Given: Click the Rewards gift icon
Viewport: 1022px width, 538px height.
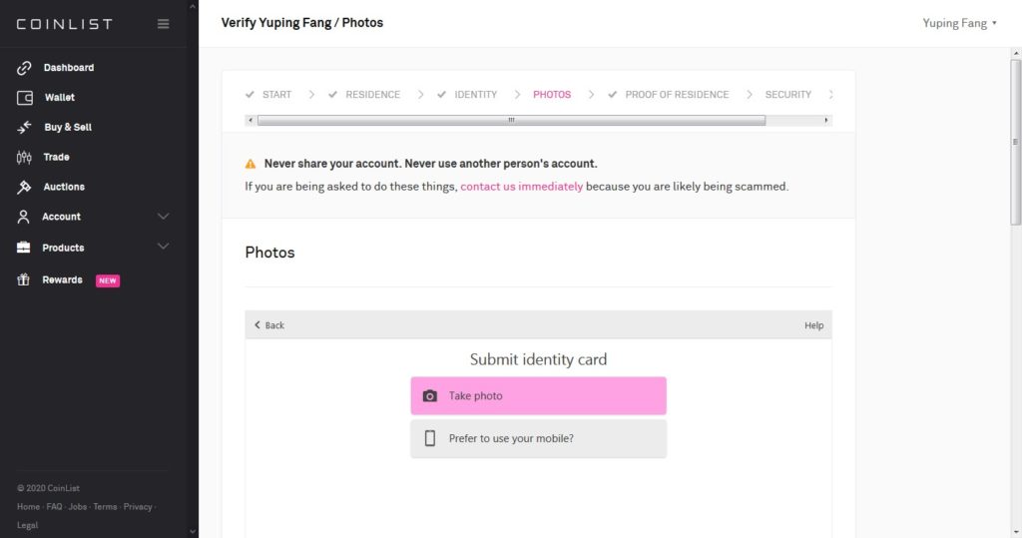Looking at the screenshot, I should (24, 279).
